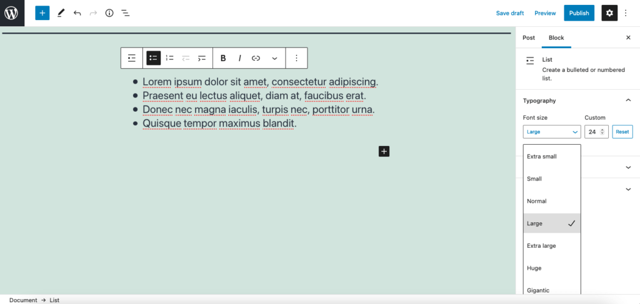Toggle Italic formatting

click(x=239, y=58)
